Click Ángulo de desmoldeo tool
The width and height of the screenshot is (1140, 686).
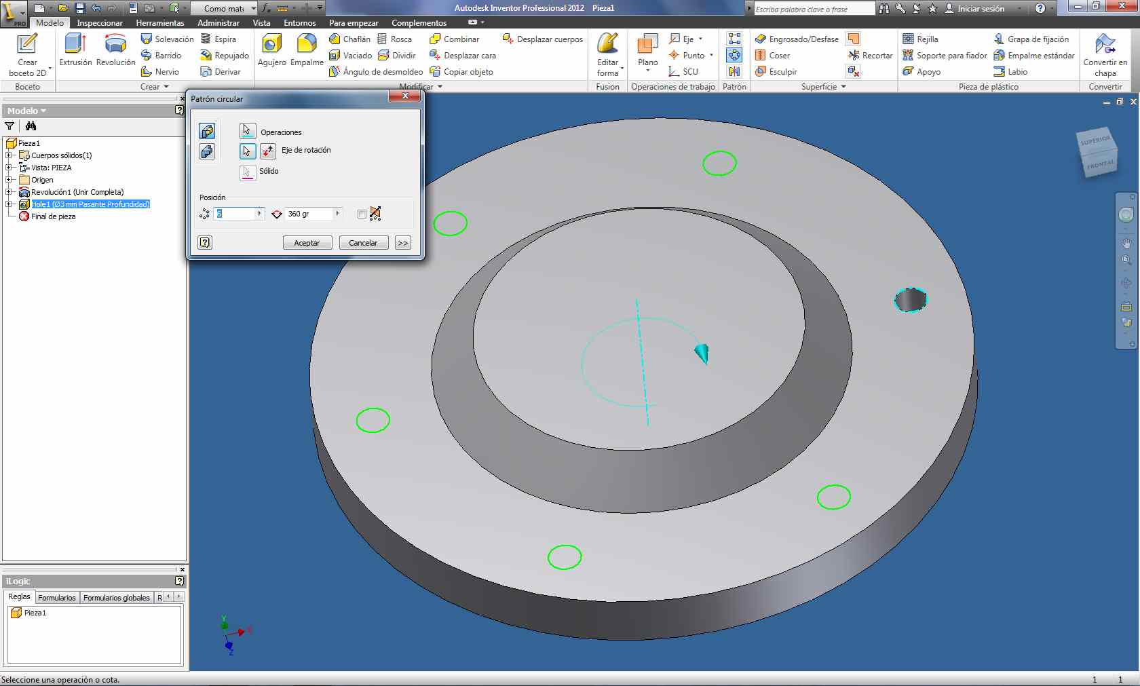pos(377,72)
